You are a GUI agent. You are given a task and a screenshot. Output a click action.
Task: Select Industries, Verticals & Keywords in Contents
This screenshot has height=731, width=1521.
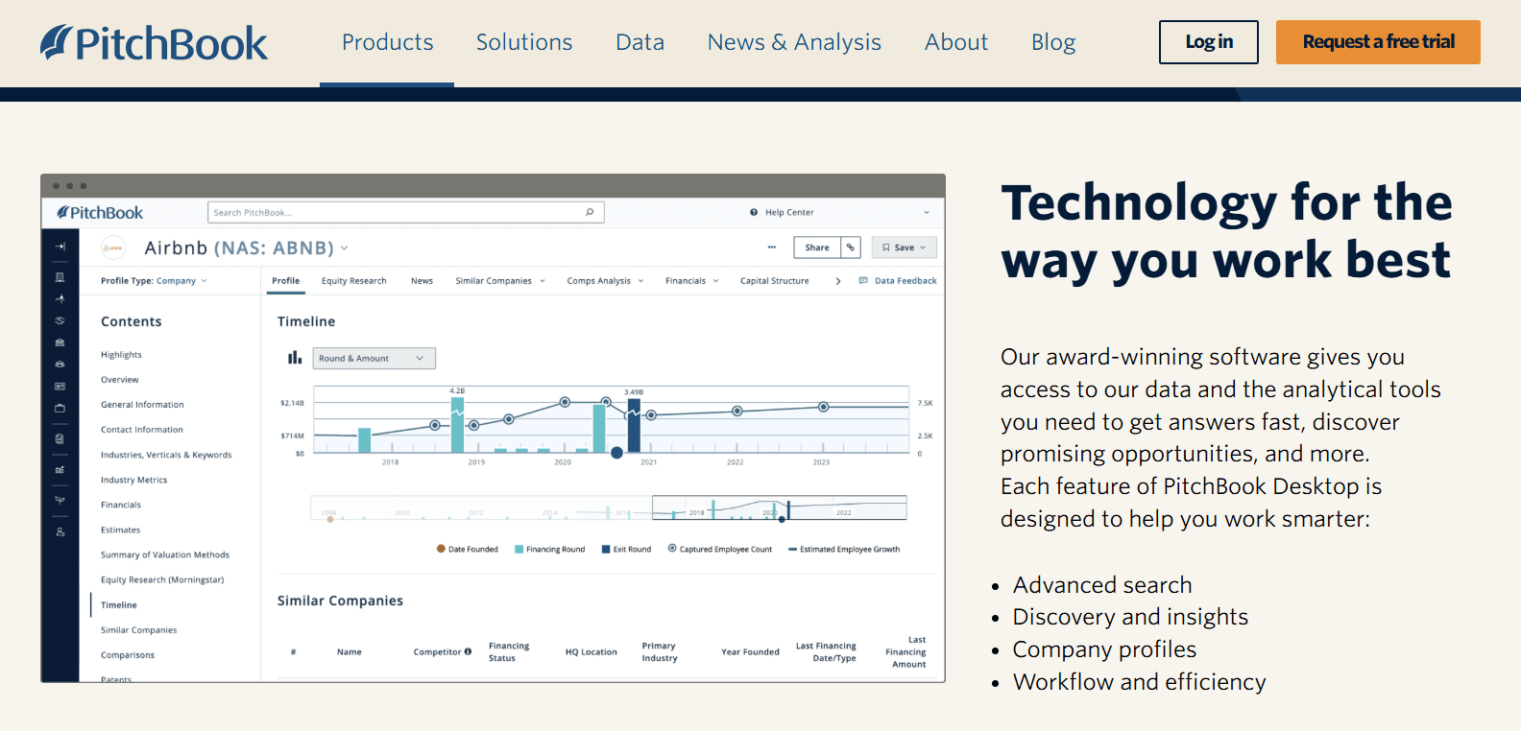(166, 455)
